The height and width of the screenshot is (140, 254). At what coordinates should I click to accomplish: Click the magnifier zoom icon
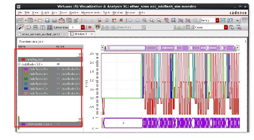pyautogui.click(x=145, y=20)
